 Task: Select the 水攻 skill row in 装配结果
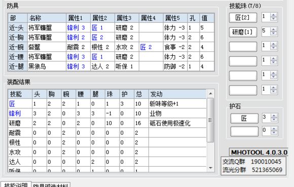click(107, 152)
